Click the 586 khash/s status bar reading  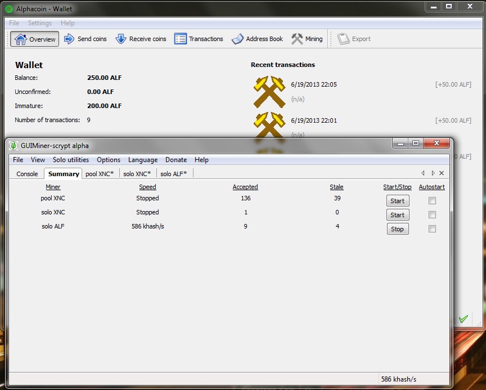coord(399,379)
